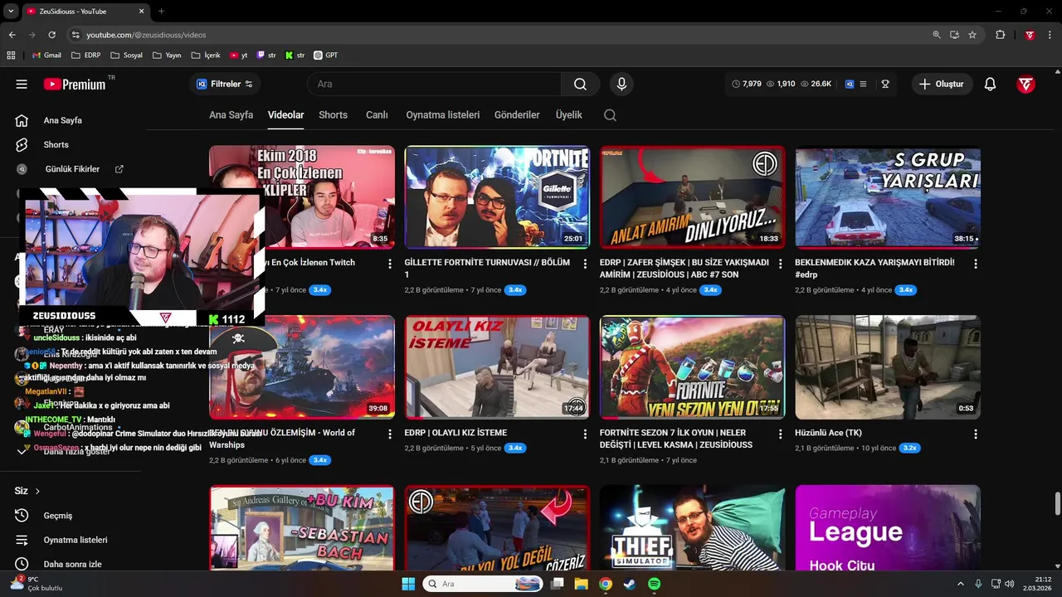Bookmark this page with star icon
The height and width of the screenshot is (597, 1062).
(x=972, y=35)
